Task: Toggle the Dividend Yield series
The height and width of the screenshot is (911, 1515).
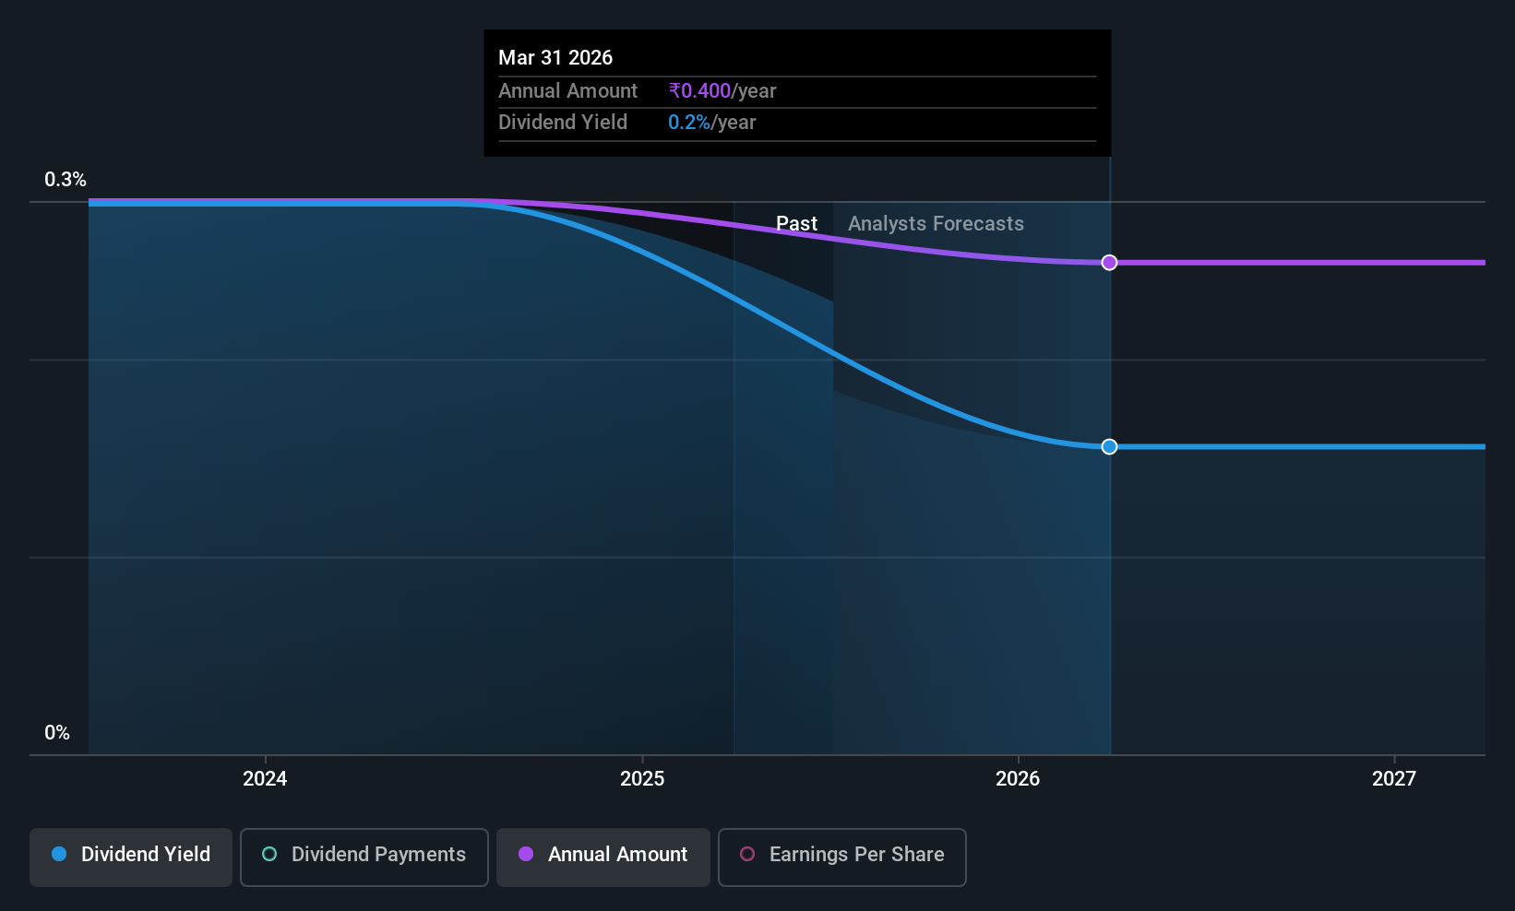Action: pos(131,858)
